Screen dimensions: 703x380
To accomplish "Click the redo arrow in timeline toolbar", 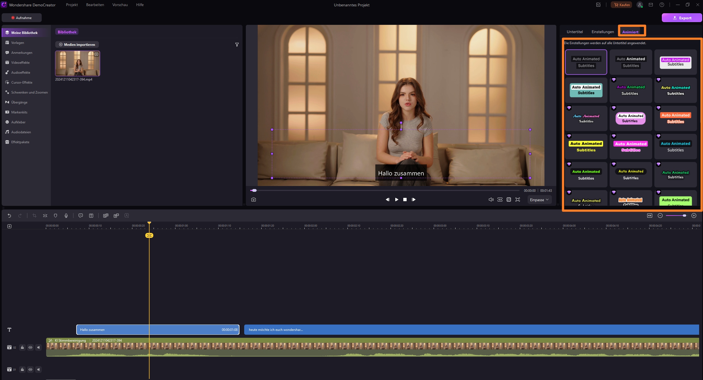I will (x=20, y=216).
